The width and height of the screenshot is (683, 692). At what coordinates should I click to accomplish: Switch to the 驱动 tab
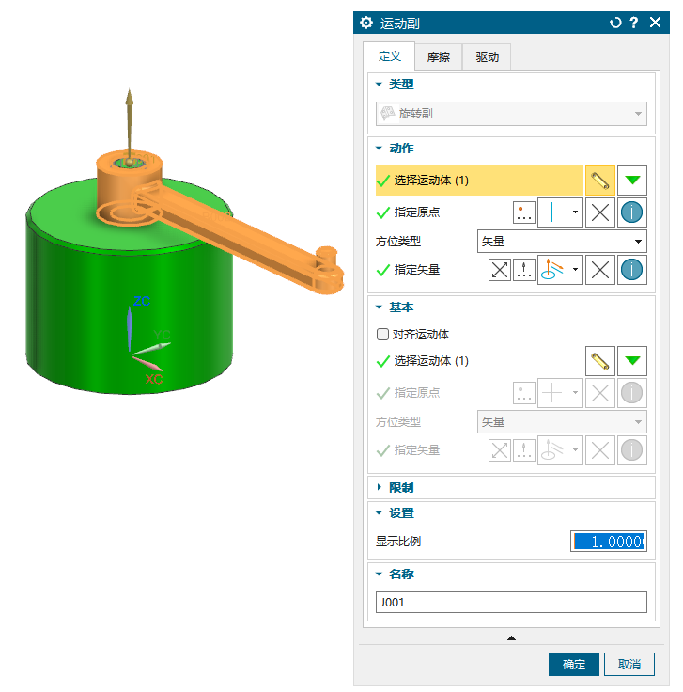[x=487, y=57]
